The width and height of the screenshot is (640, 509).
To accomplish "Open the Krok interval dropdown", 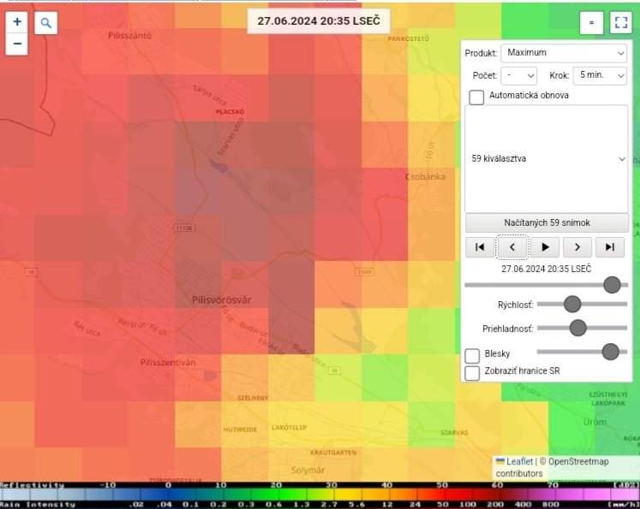I will [600, 75].
